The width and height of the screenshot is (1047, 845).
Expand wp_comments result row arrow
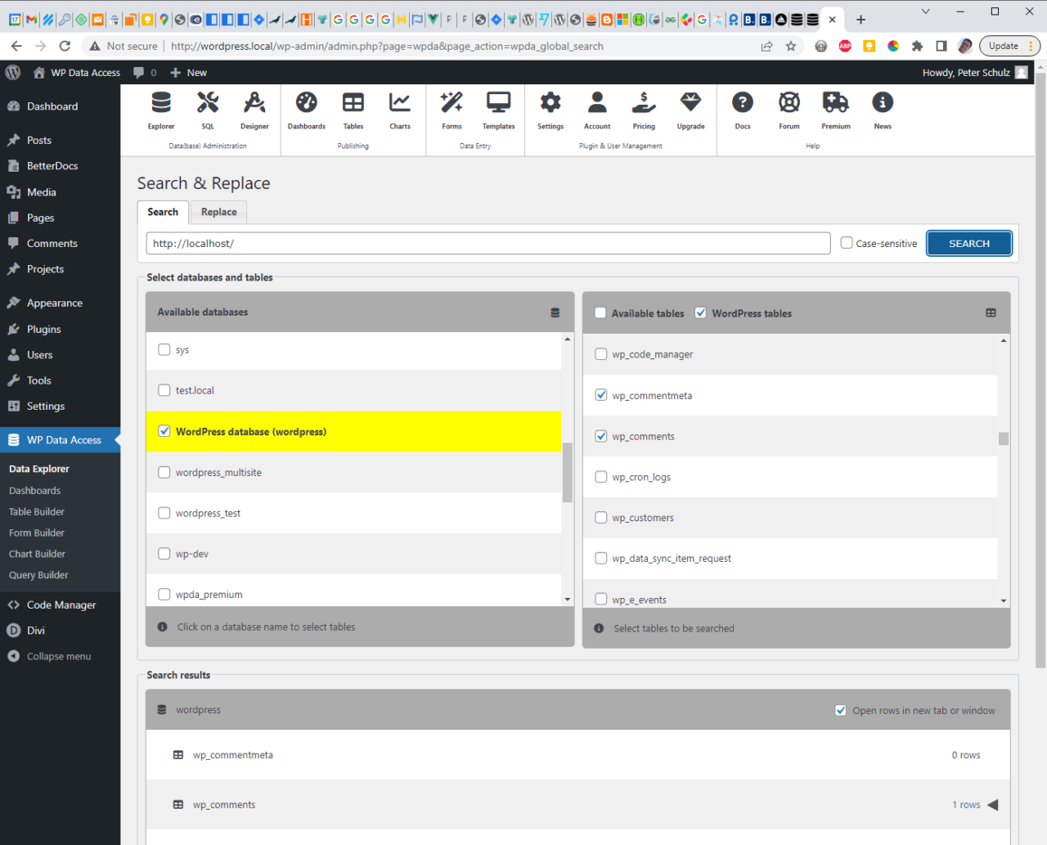[993, 805]
